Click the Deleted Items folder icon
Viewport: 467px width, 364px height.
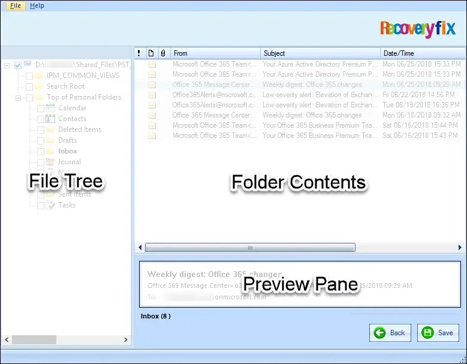click(x=50, y=130)
